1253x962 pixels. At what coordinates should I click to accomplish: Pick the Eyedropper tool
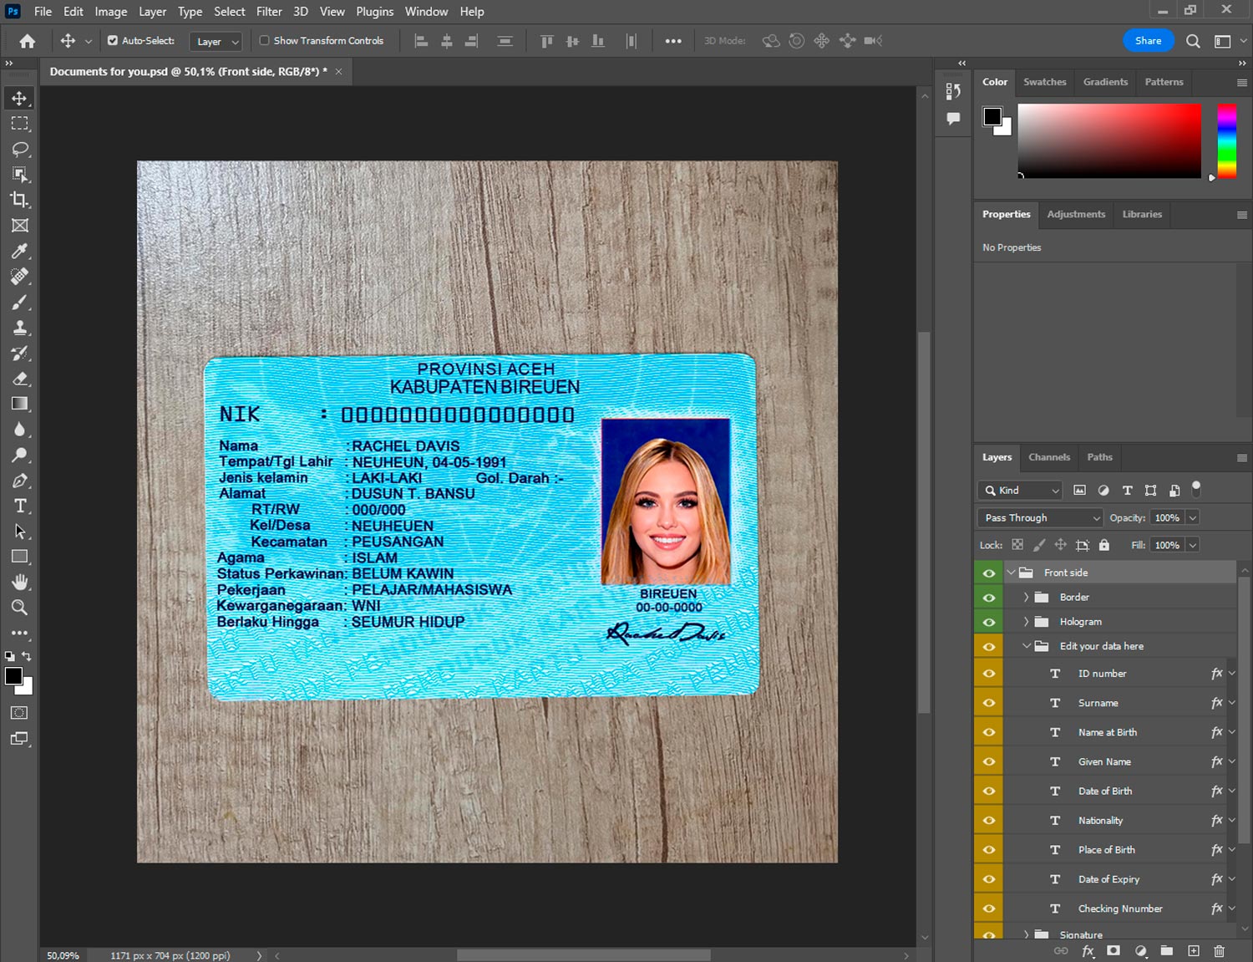(20, 251)
